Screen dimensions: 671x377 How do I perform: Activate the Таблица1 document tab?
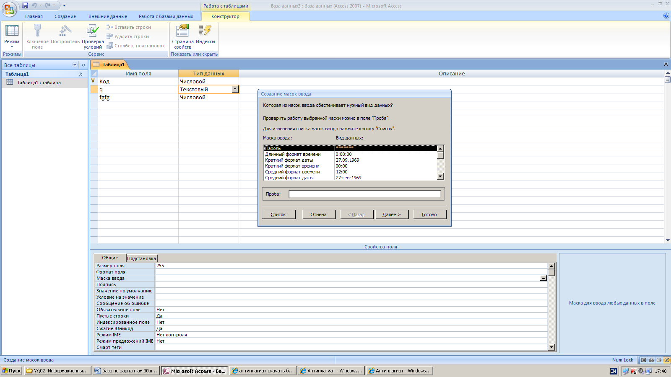(110, 65)
